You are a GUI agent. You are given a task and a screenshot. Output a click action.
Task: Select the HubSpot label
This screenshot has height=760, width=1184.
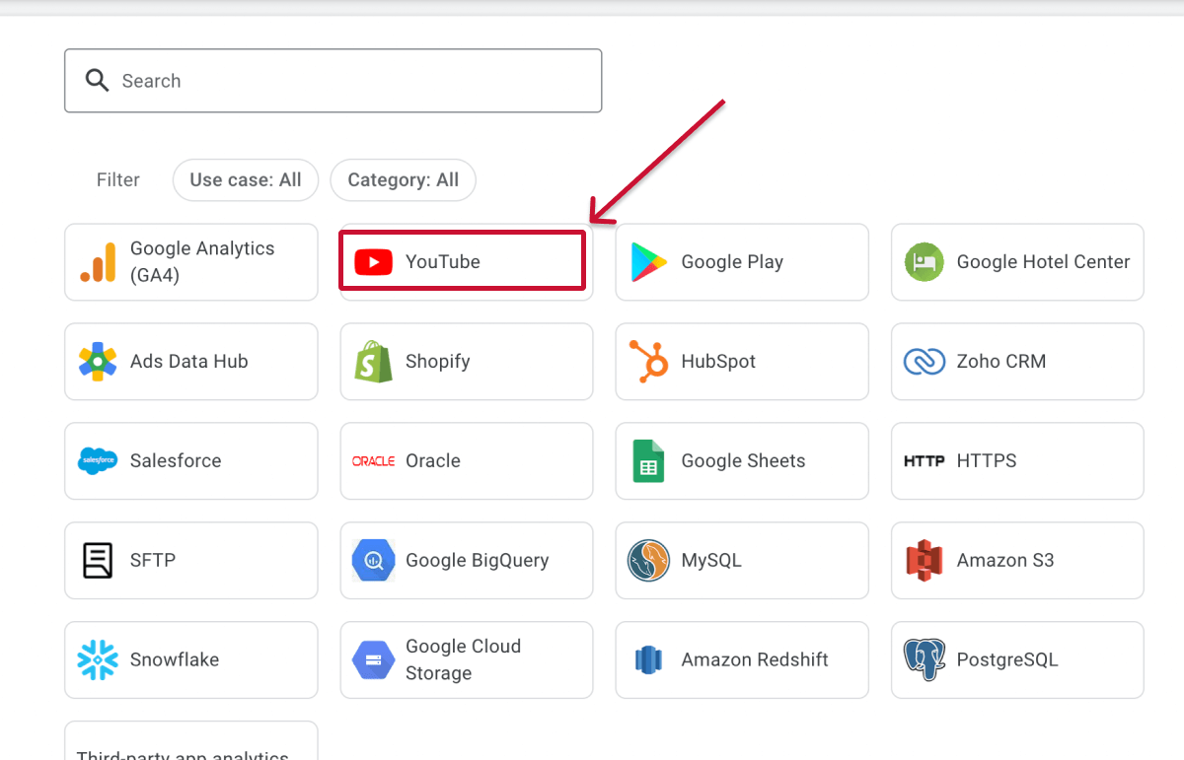(718, 362)
